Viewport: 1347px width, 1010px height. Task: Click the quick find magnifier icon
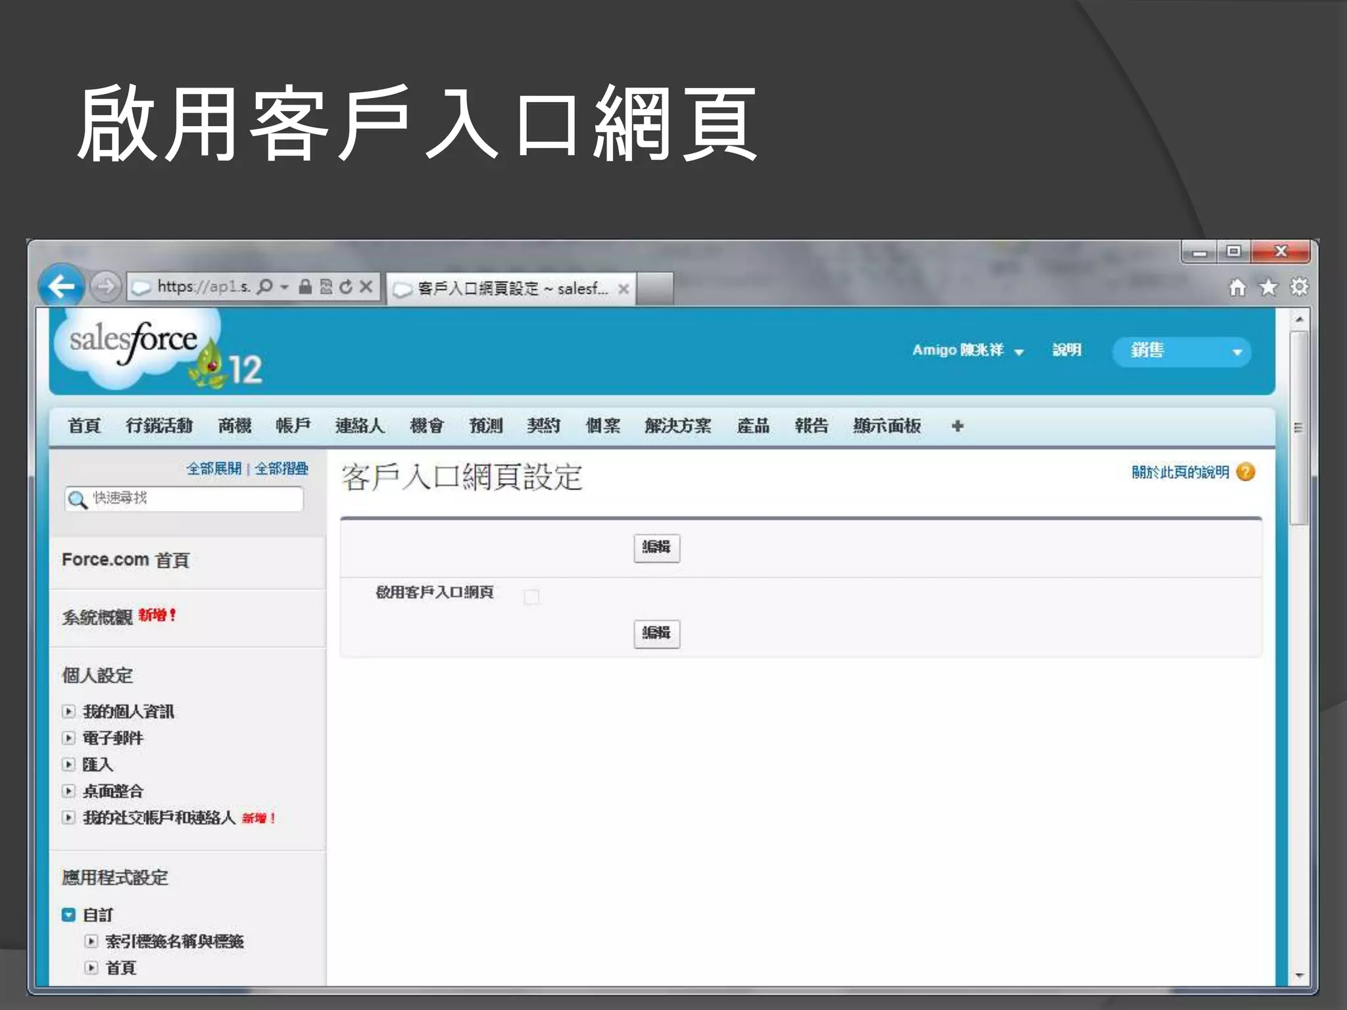coord(78,500)
